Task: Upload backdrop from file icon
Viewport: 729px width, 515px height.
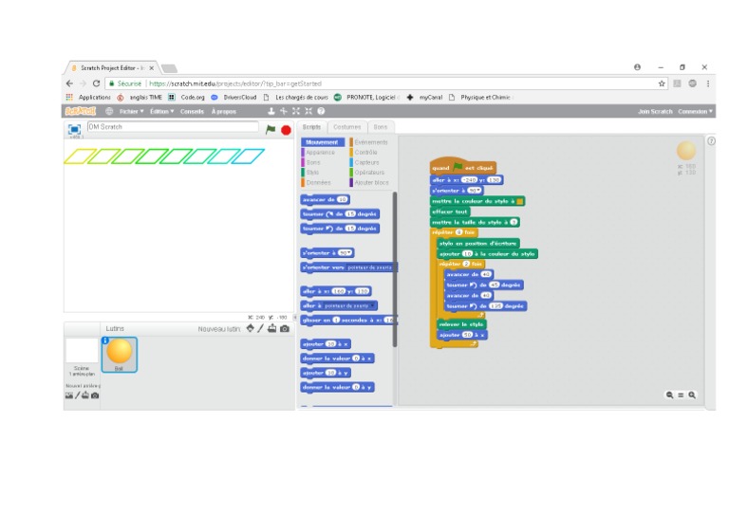Action: [x=85, y=395]
